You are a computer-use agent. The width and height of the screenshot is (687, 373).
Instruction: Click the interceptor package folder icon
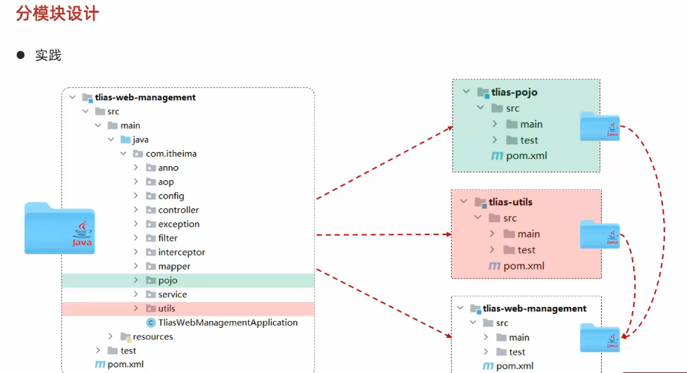pyautogui.click(x=151, y=252)
